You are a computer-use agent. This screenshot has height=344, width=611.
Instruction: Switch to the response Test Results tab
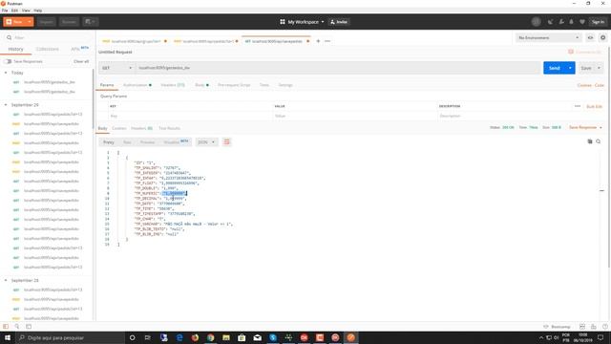[170, 128]
